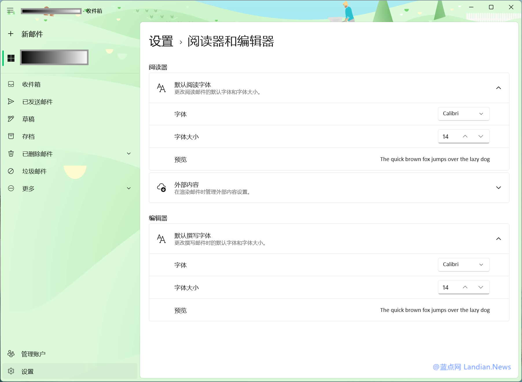Click the editor font size value field
This screenshot has height=382, width=522.
pos(447,287)
